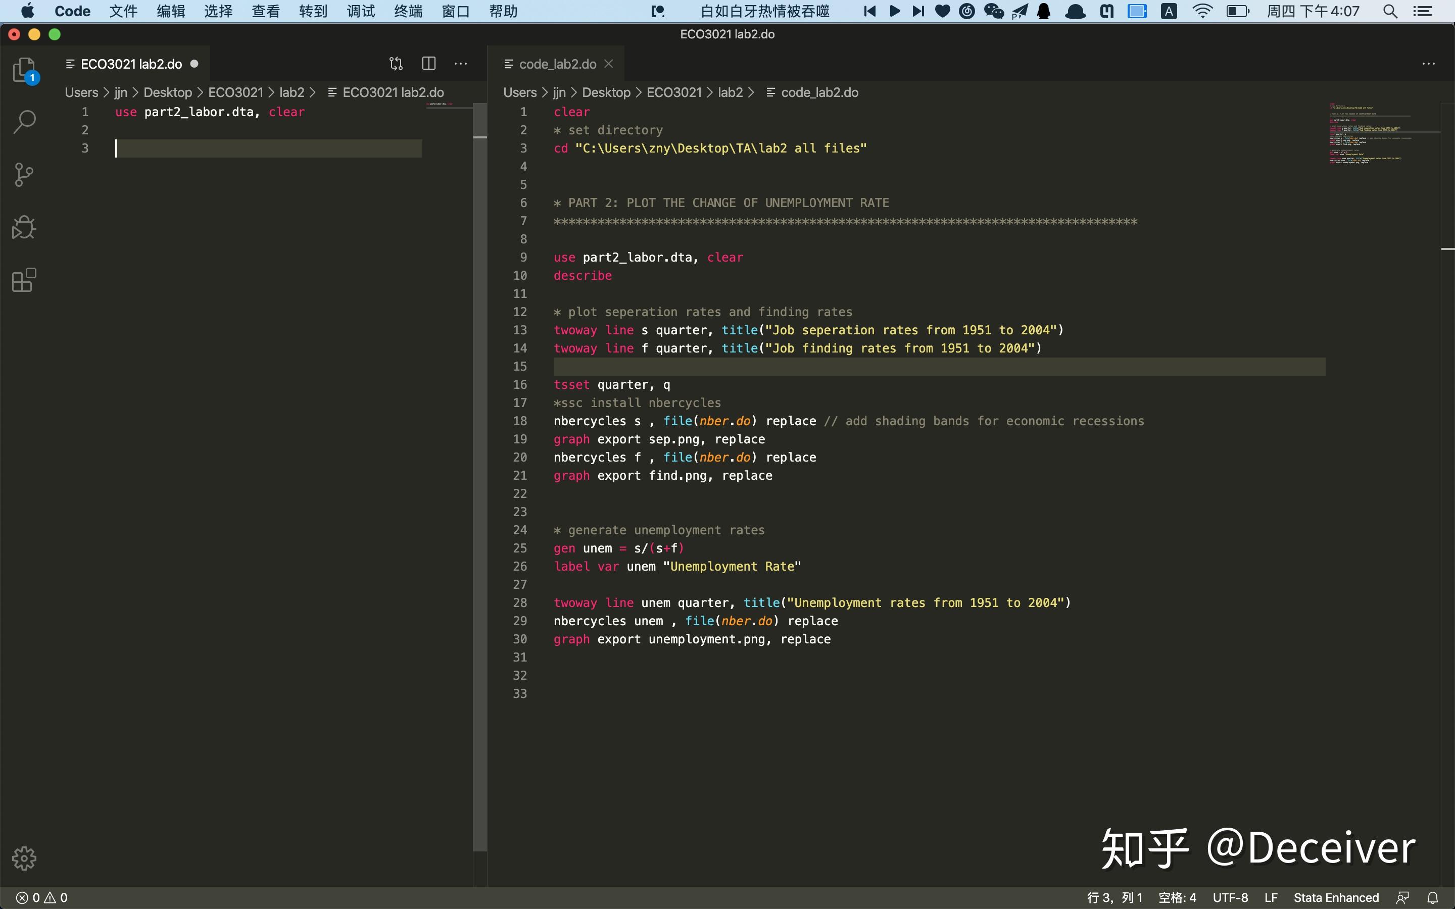Open Changes using the diff icon
The width and height of the screenshot is (1455, 909).
pyautogui.click(x=395, y=63)
